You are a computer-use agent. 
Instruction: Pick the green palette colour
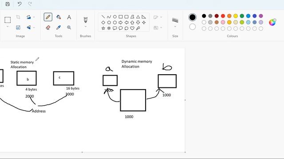coord(242,16)
